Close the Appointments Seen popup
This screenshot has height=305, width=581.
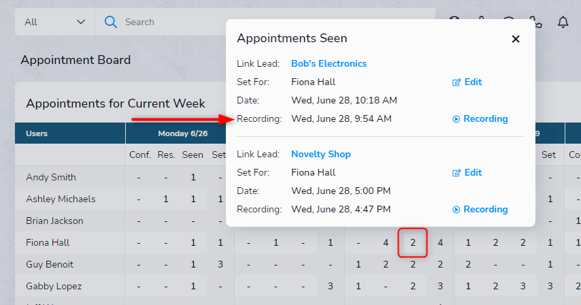click(516, 39)
